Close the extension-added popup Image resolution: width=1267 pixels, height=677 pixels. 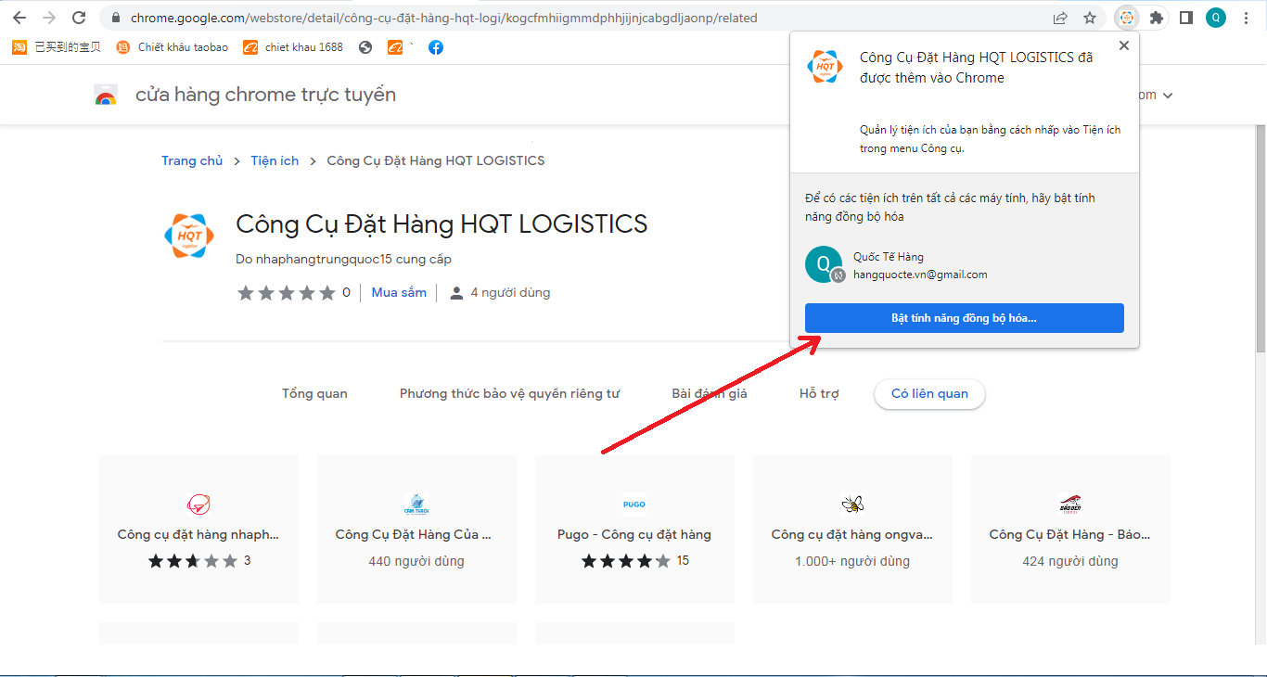point(1124,45)
